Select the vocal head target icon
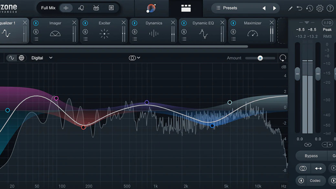This screenshot has width=336, height=189. pyautogui.click(x=81, y=8)
